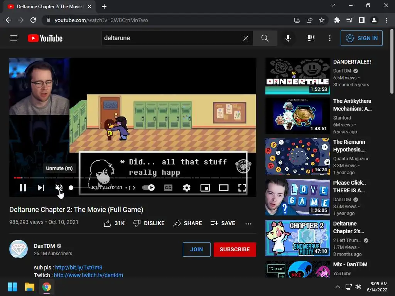Click the SIGN IN button
Screen dimensions: 395x296
point(361,38)
